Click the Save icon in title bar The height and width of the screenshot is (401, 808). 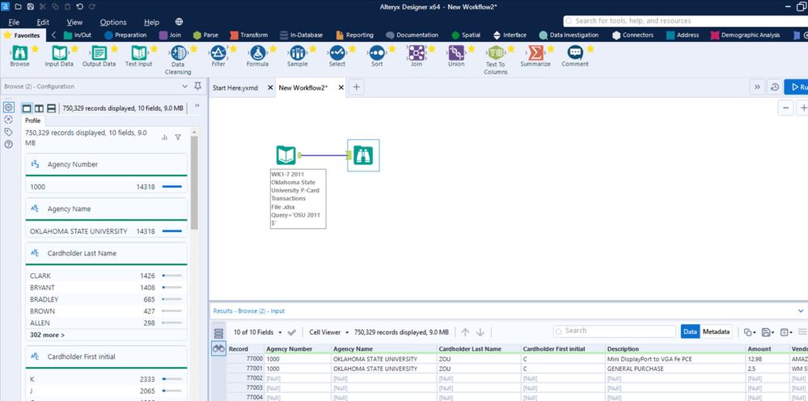coord(31,6)
